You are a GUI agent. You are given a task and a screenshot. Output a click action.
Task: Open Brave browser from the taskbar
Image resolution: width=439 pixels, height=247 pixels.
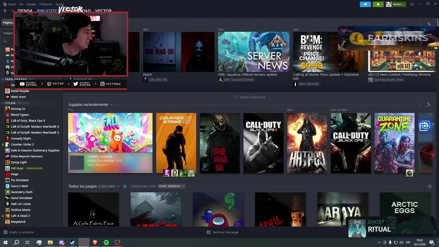(x=95, y=242)
